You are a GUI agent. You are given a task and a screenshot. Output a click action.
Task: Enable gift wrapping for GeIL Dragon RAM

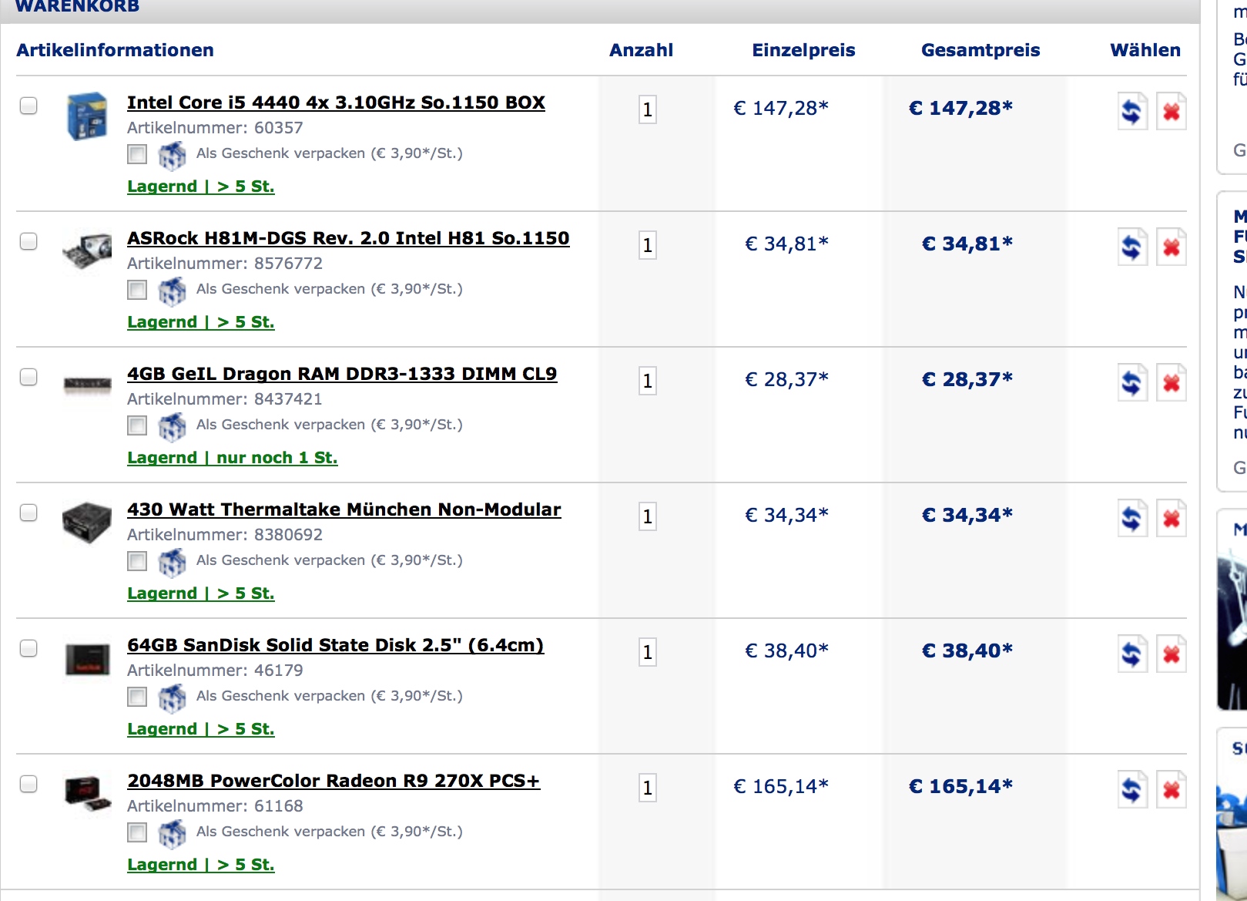(137, 425)
